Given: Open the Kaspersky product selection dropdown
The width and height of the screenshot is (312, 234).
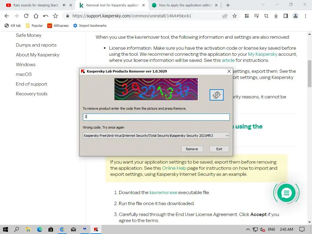Looking at the screenshot, I should 156,136.
